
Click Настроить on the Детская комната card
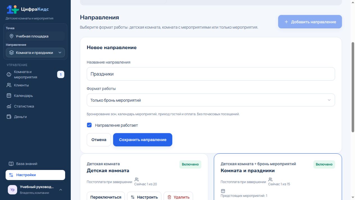click(x=144, y=197)
